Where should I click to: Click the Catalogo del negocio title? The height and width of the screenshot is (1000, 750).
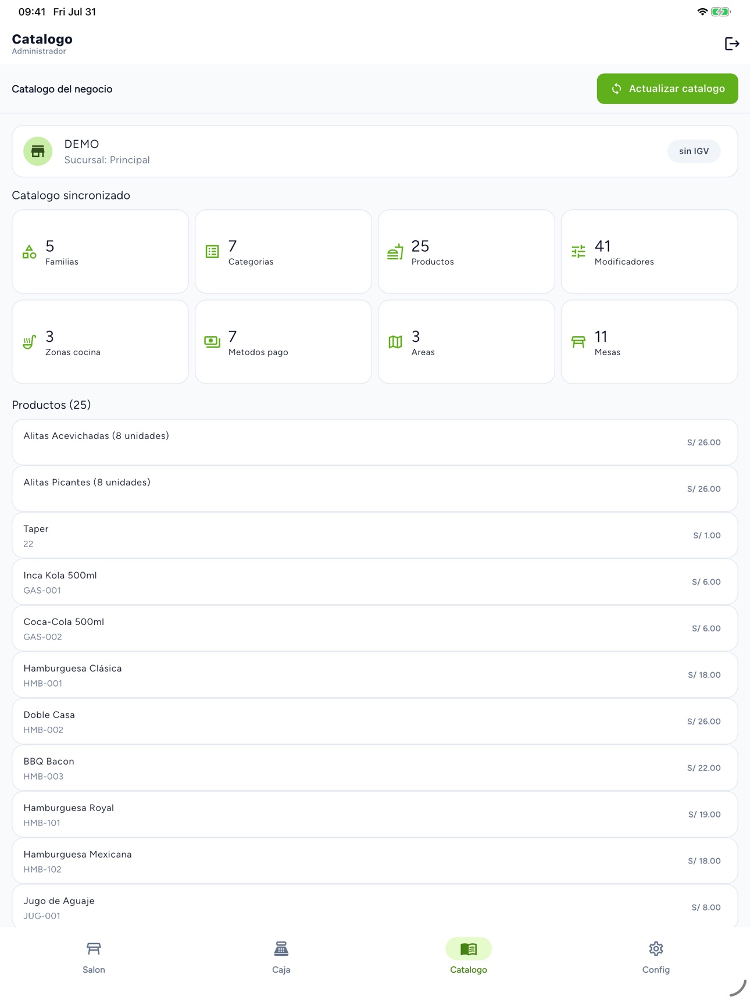click(x=62, y=89)
